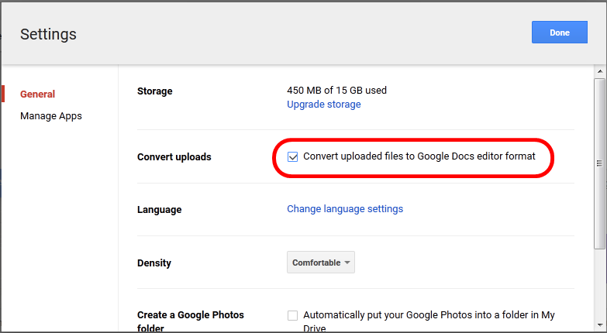The image size is (607, 333).
Task: Enable automatic Google Photos folder checkbox
Action: pyautogui.click(x=293, y=316)
